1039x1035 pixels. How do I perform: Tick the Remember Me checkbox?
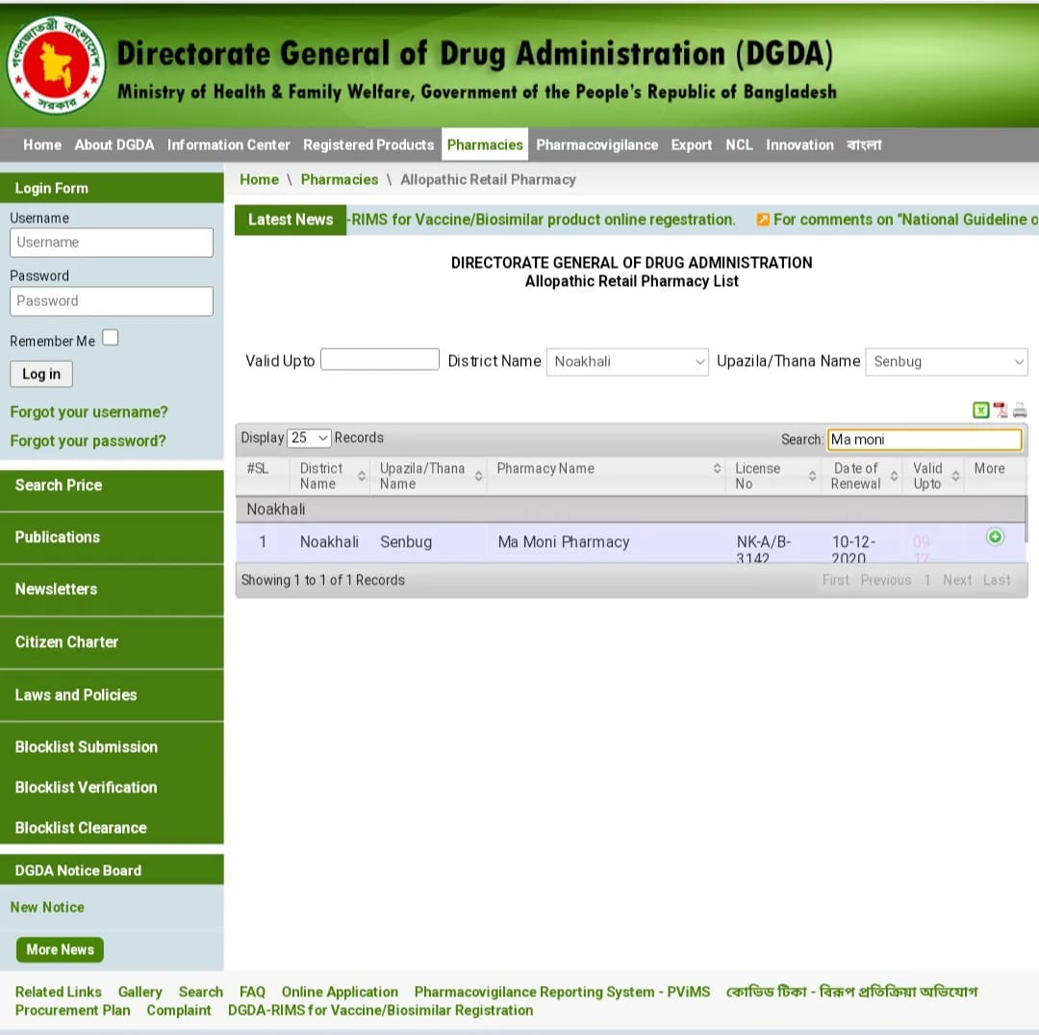click(110, 338)
